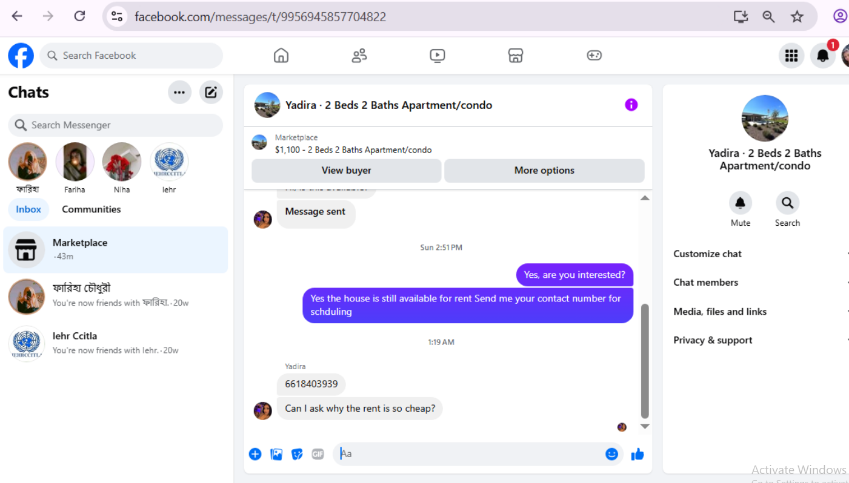Click the scroll down arrow in conversation

click(x=645, y=426)
